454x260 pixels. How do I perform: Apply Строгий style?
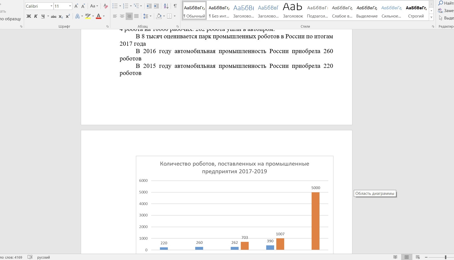click(x=416, y=11)
